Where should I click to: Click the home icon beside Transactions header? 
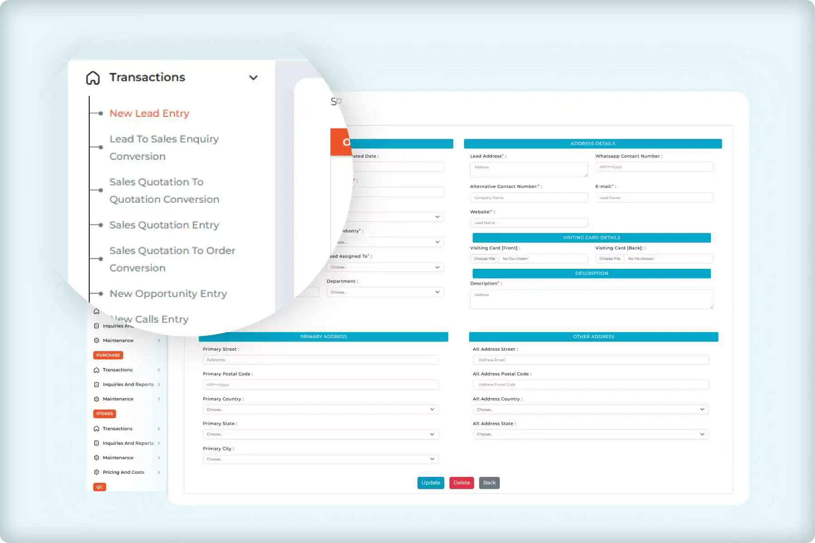(x=92, y=77)
